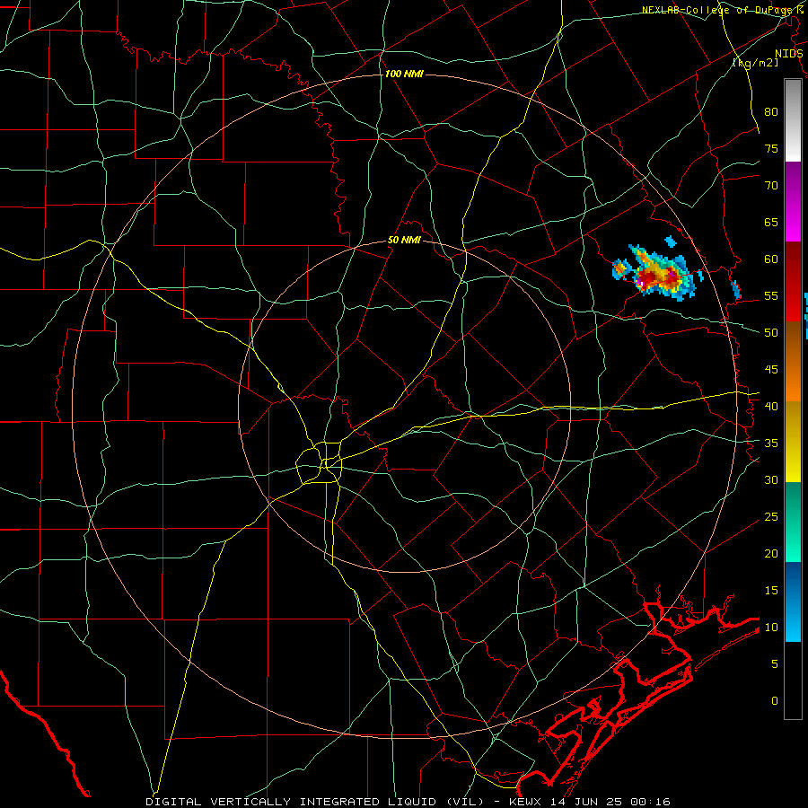Pick the orange-brown segment of the color bar
Viewport: 808px width, 808px height.
pos(793,362)
